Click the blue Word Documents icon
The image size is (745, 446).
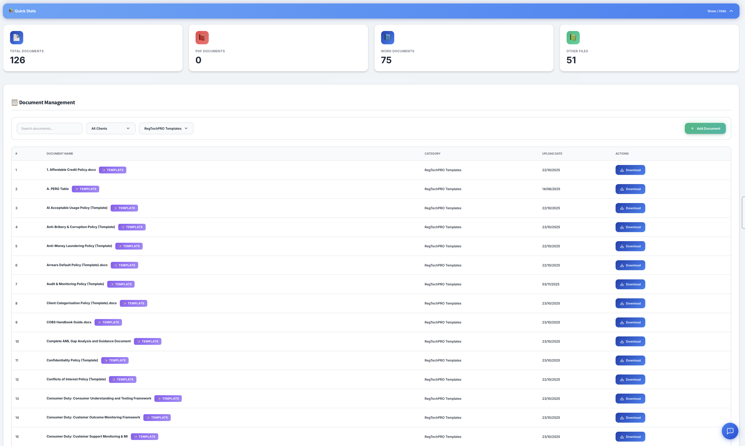(387, 38)
